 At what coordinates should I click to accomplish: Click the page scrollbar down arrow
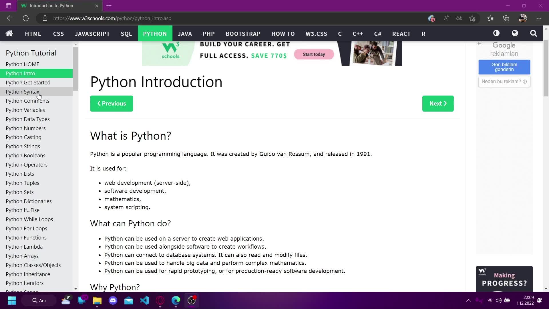pos(546,289)
